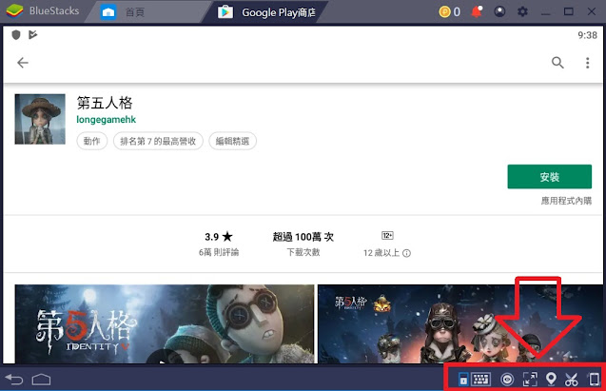
Task: Open the BlueStacks coin balance
Action: tap(449, 12)
